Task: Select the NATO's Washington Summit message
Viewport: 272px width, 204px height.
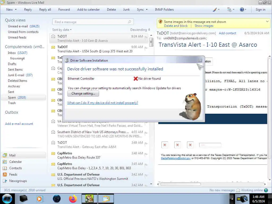Action: 99,177
